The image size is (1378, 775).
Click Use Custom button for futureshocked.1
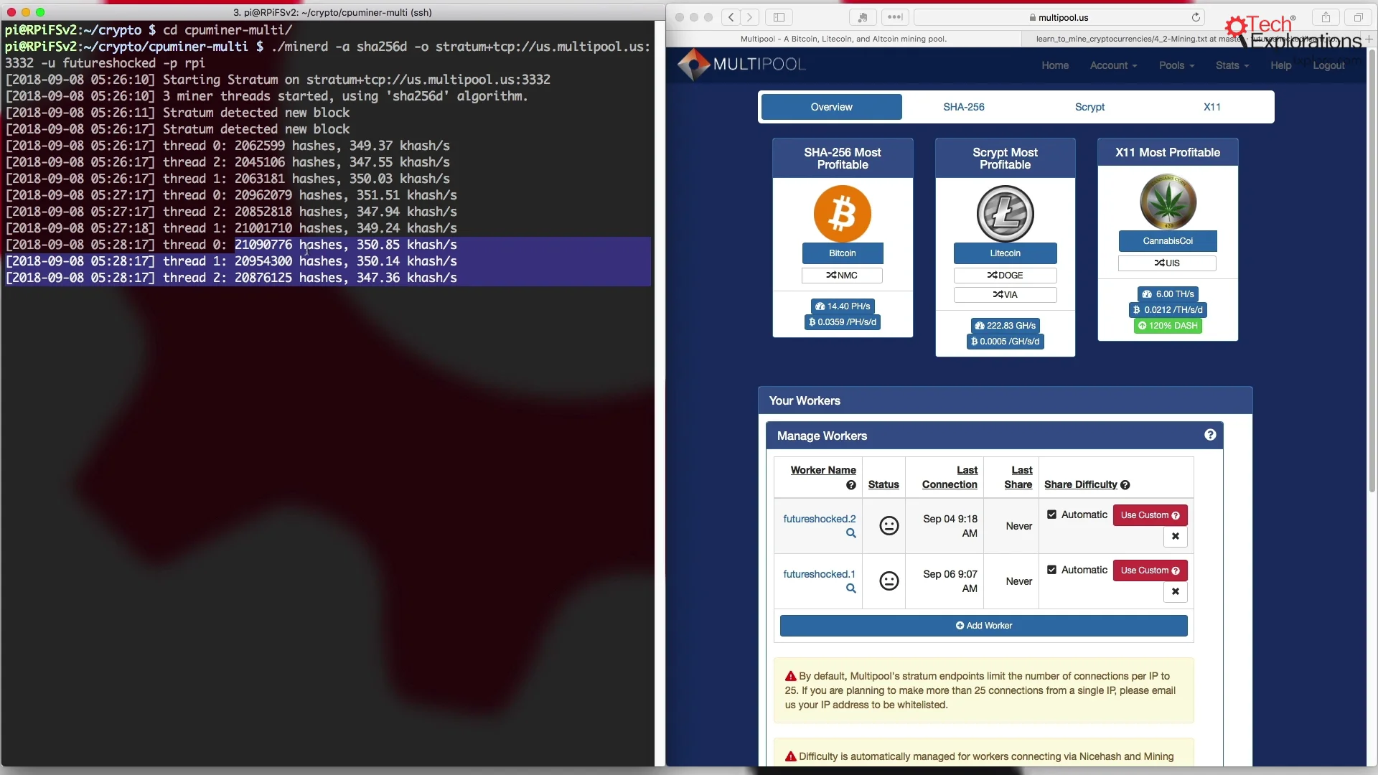(x=1150, y=570)
